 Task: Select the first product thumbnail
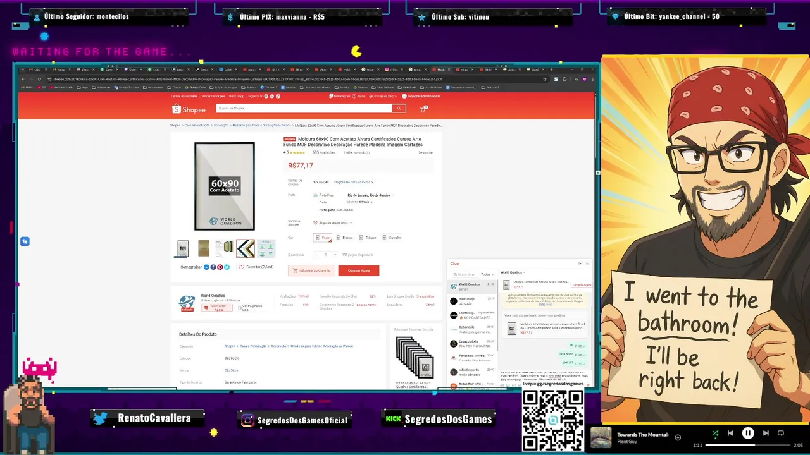point(183,248)
